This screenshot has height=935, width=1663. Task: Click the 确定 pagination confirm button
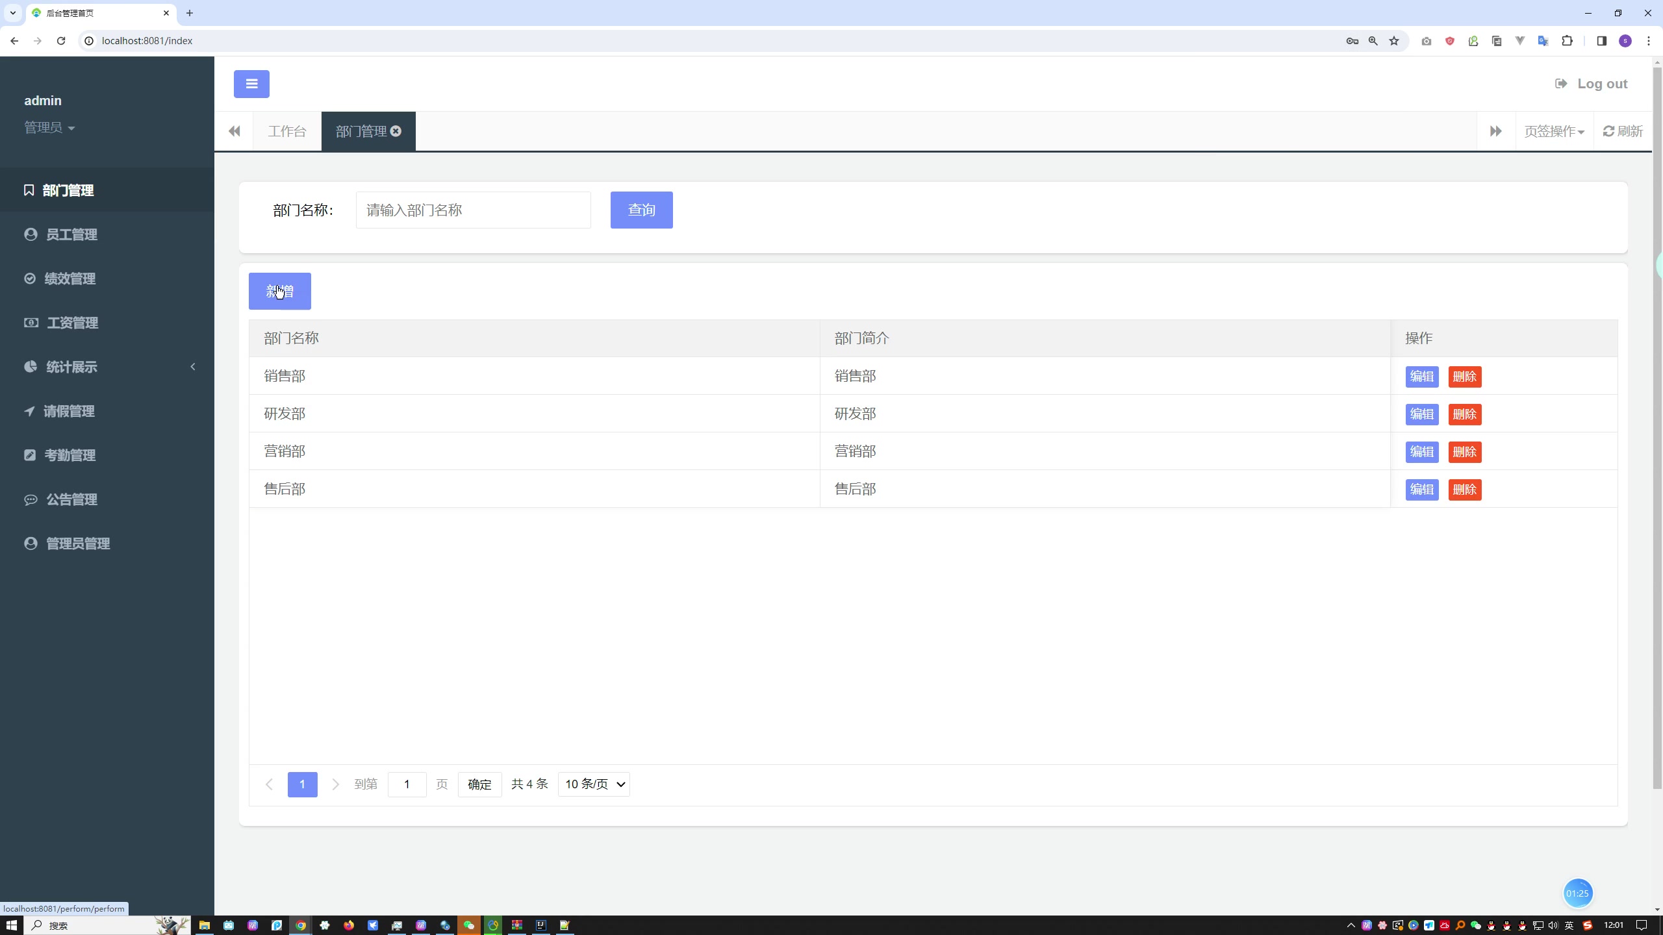pyautogui.click(x=479, y=784)
